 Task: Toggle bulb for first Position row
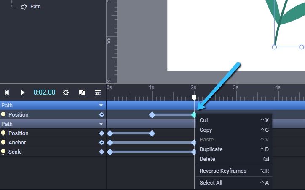pyautogui.click(x=3, y=114)
